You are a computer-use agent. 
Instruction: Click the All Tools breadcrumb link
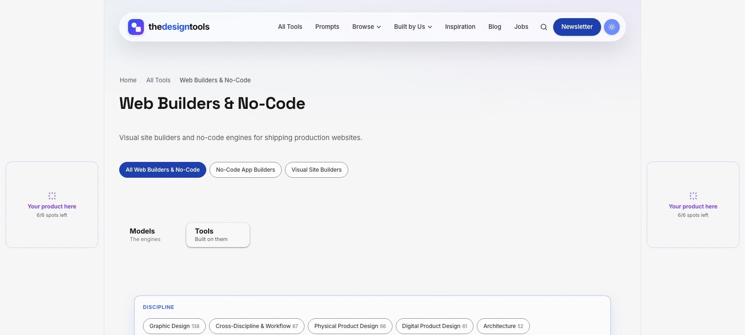pos(158,80)
